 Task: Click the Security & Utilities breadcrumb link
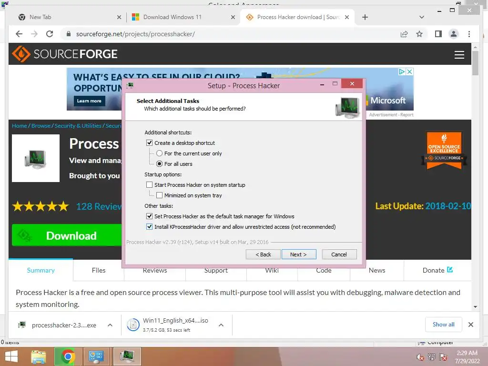pos(78,126)
